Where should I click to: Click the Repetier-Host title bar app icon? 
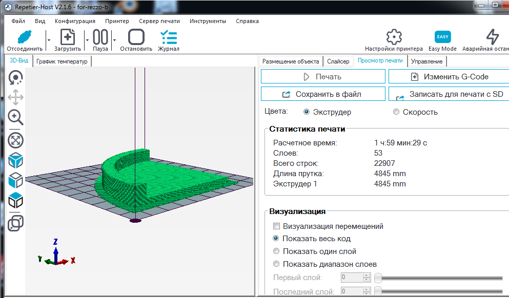tap(8, 7)
